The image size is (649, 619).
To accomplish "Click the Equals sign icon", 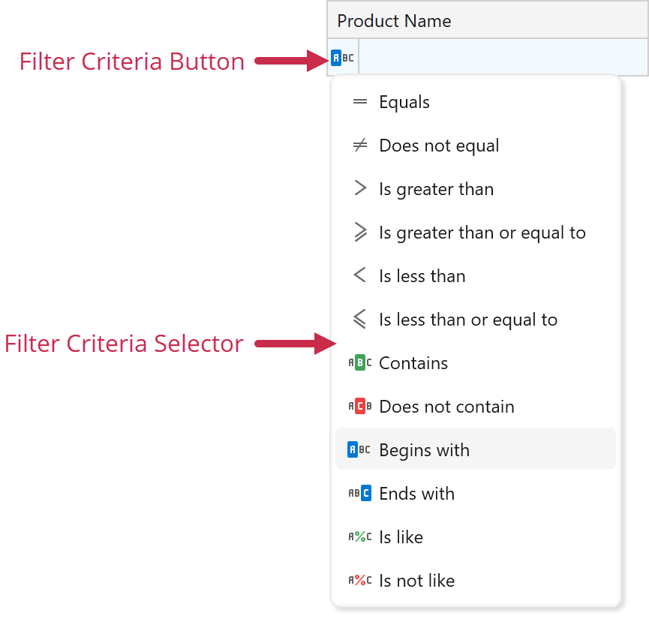I will pyautogui.click(x=360, y=102).
